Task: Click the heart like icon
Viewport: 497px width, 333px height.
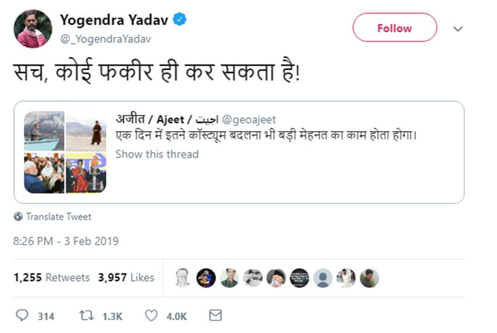Action: tap(151, 315)
